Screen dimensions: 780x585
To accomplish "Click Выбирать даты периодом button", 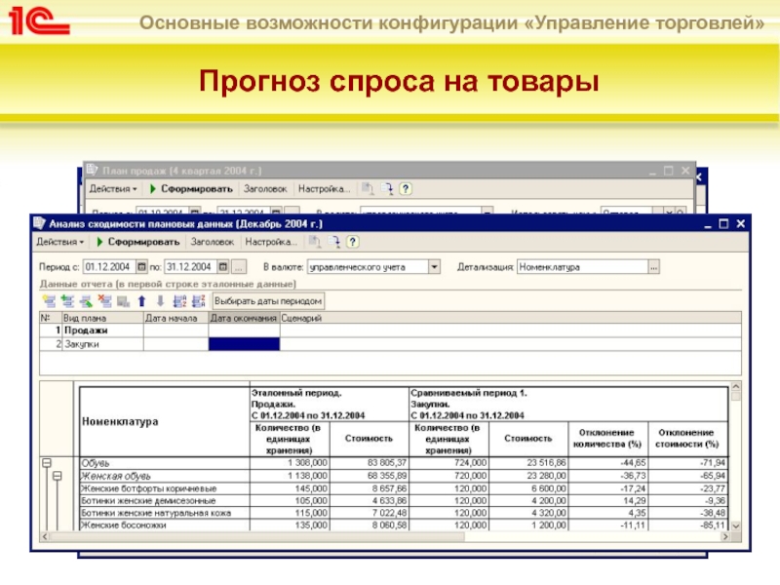I will (254, 301).
